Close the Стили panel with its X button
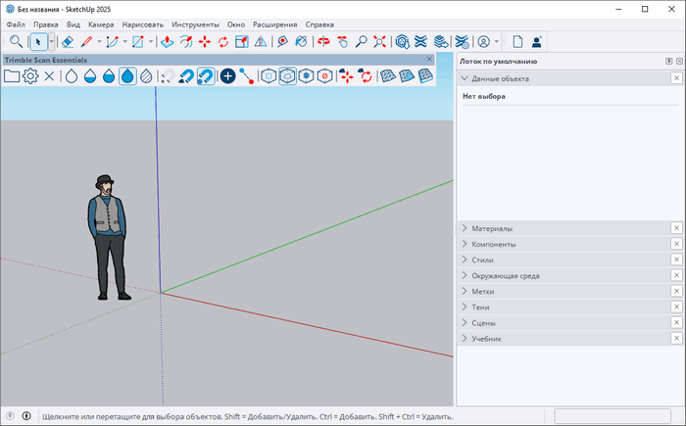This screenshot has width=686, height=426. coord(676,260)
